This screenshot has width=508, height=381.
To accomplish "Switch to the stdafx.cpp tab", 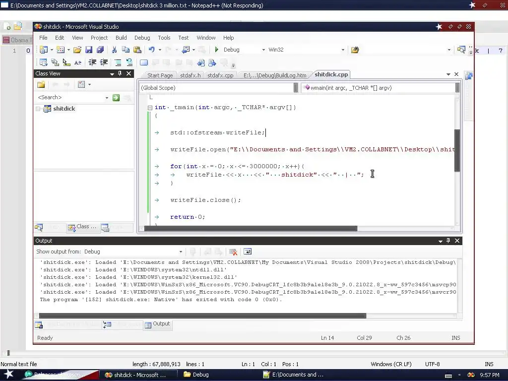I will pyautogui.click(x=220, y=75).
